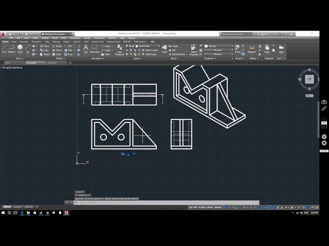Open the linetype ByLayer dropdown
This screenshot has height=246, width=329.
pyautogui.click(x=218, y=54)
